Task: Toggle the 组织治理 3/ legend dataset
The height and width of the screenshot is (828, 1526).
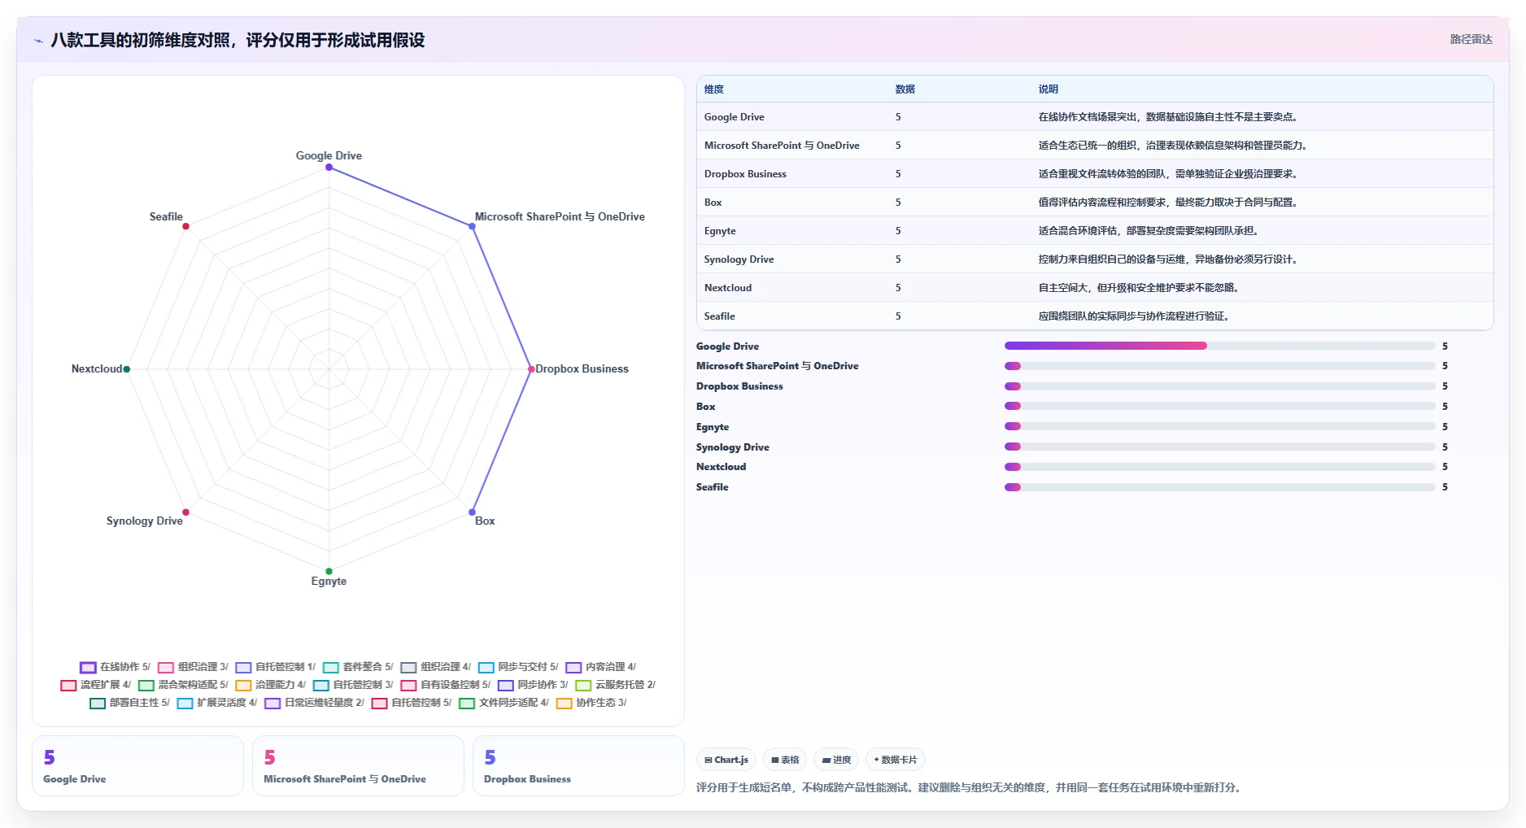Action: [193, 667]
